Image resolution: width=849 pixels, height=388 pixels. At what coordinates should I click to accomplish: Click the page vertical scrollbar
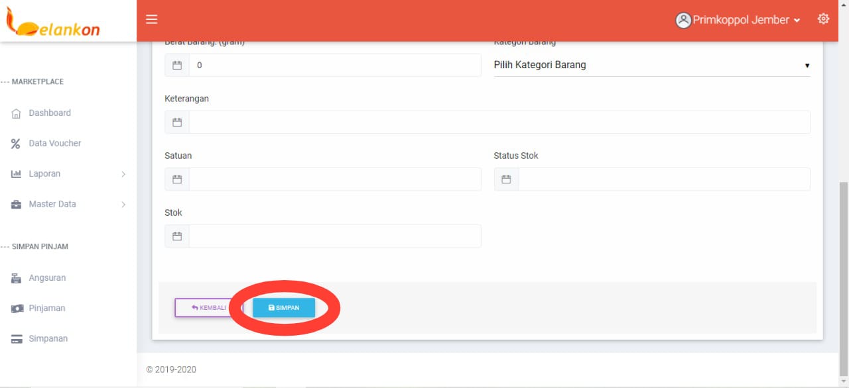click(843, 278)
